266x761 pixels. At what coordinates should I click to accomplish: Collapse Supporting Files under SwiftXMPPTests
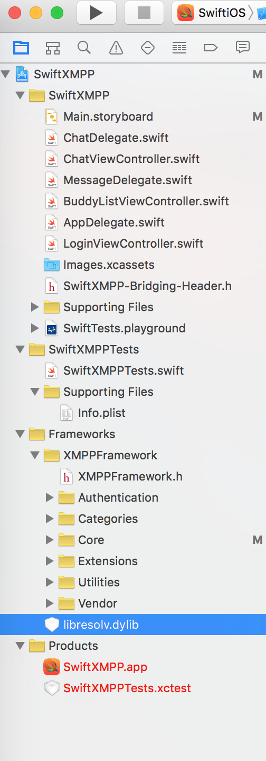pos(35,392)
